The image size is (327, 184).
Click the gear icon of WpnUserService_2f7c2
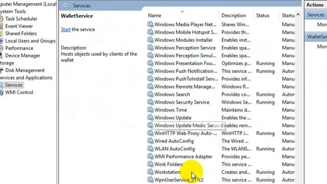[150, 179]
